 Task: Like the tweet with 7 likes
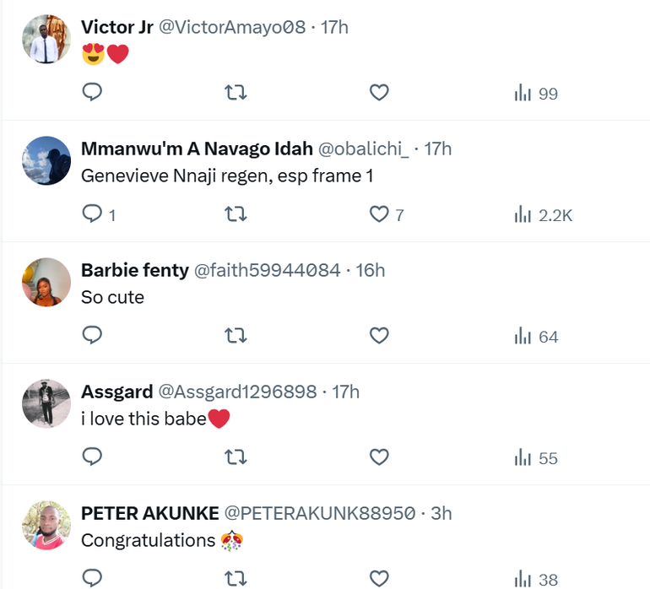pos(380,214)
